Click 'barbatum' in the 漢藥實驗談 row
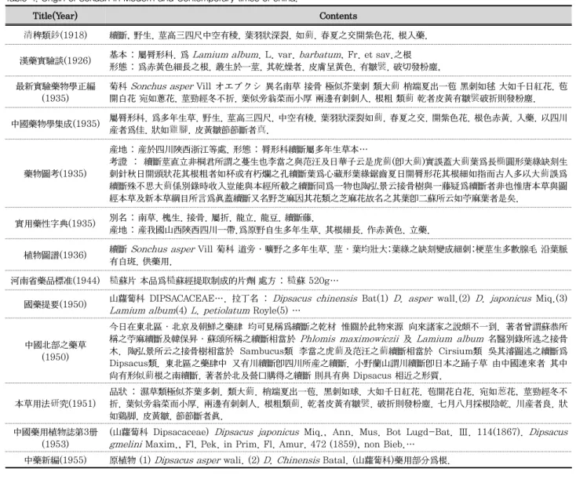The width and height of the screenshot is (576, 479). pos(320,55)
